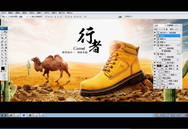Open the 图层(L) menu
The width and height of the screenshot is (188, 129).
click(x=25, y=13)
